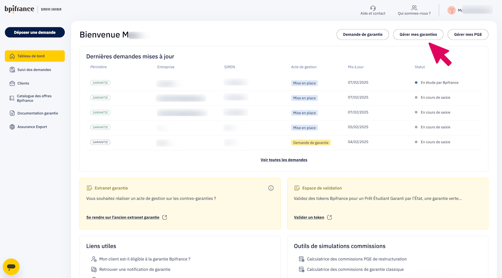Click the Déposer une demande button
The image size is (502, 278).
pos(35,33)
